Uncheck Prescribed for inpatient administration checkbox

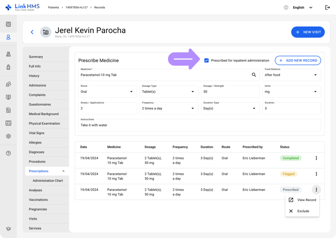pos(206,60)
